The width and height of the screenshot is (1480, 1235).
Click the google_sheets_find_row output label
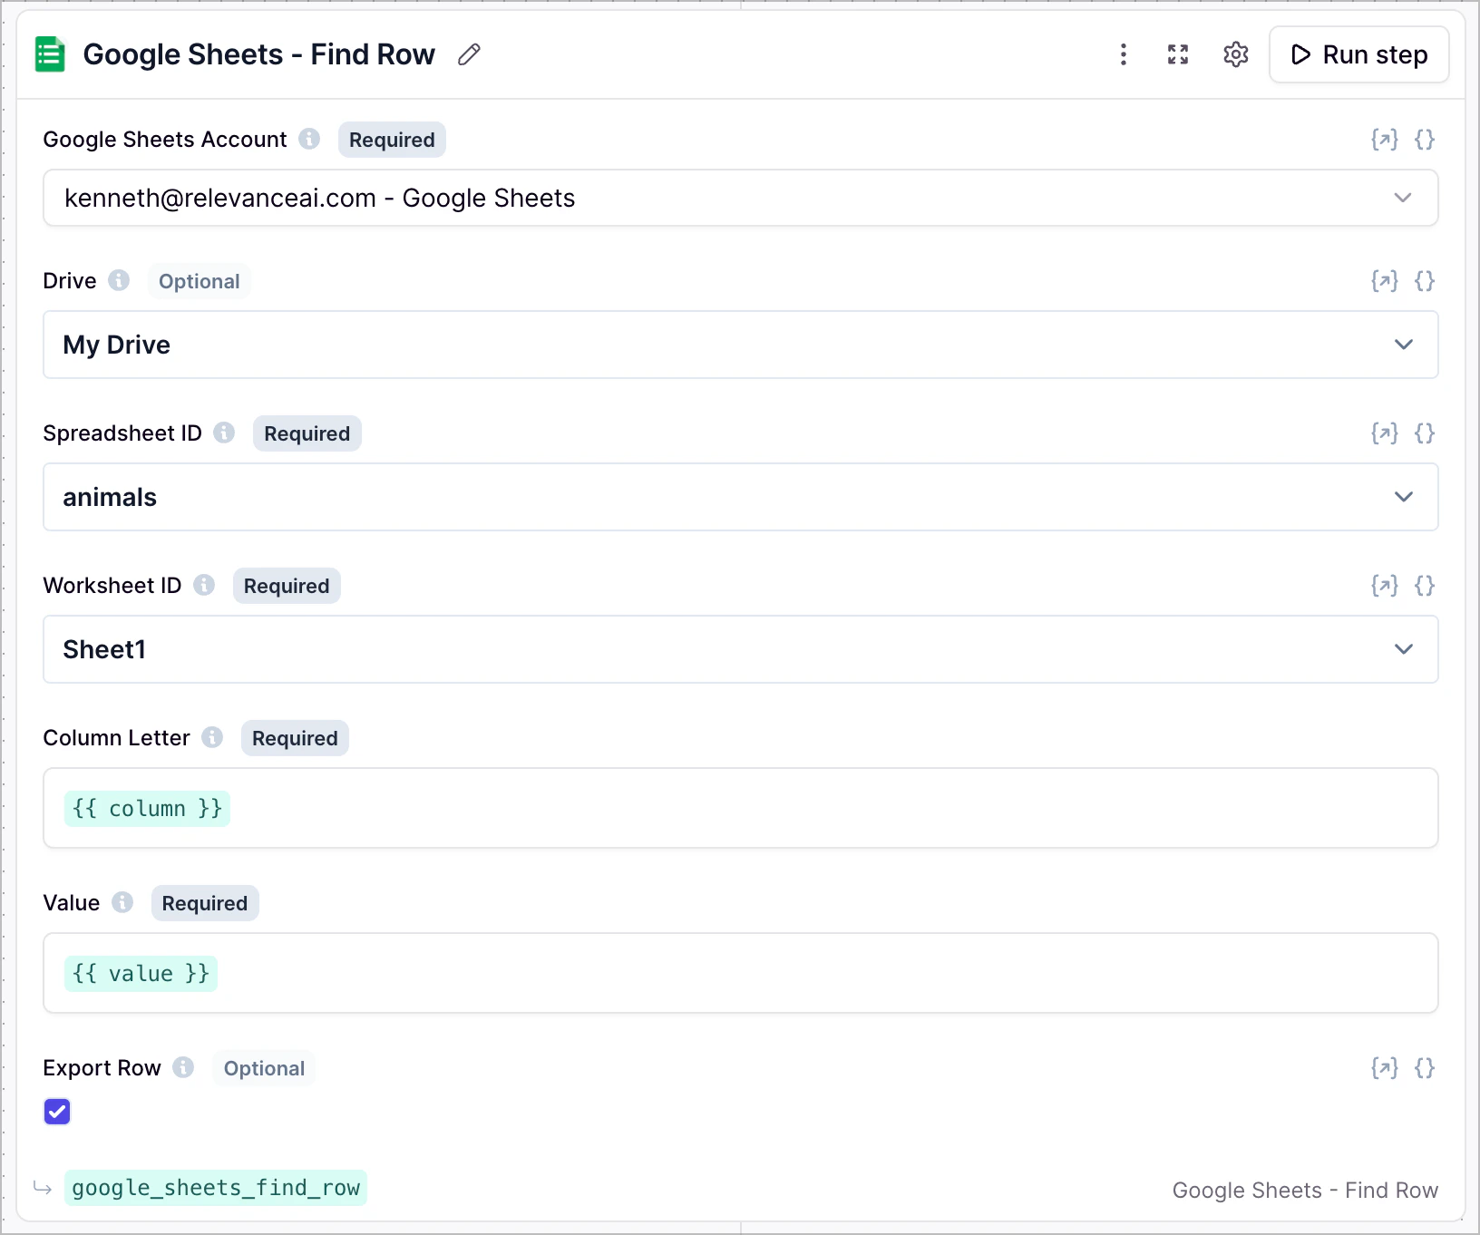point(215,1188)
